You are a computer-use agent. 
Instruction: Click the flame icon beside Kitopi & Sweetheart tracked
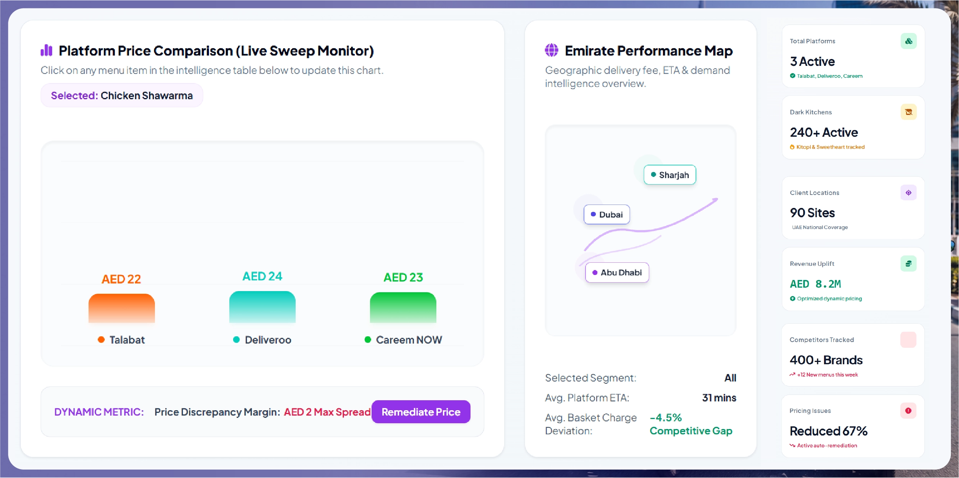792,147
